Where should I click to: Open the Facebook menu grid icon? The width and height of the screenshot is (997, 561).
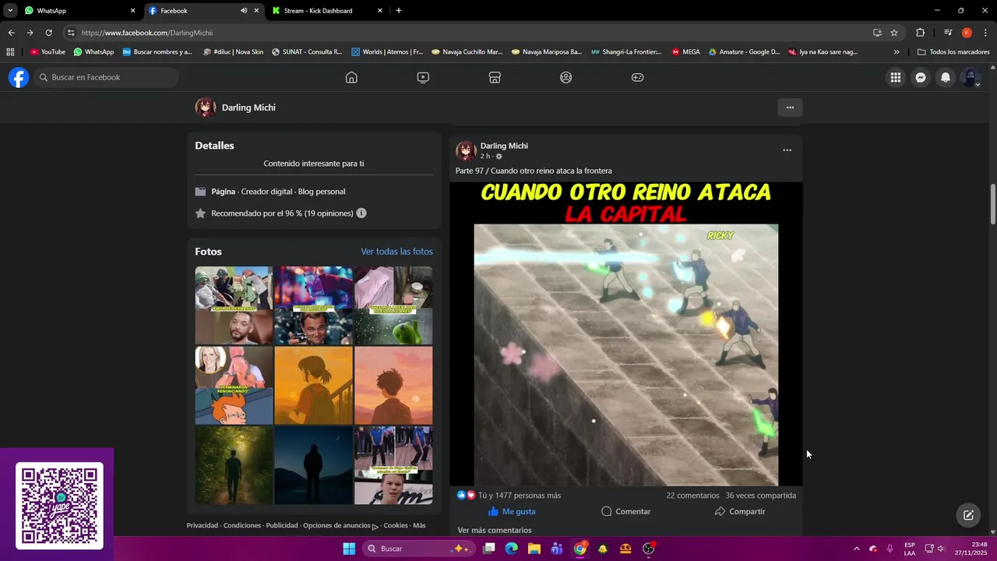tap(896, 77)
